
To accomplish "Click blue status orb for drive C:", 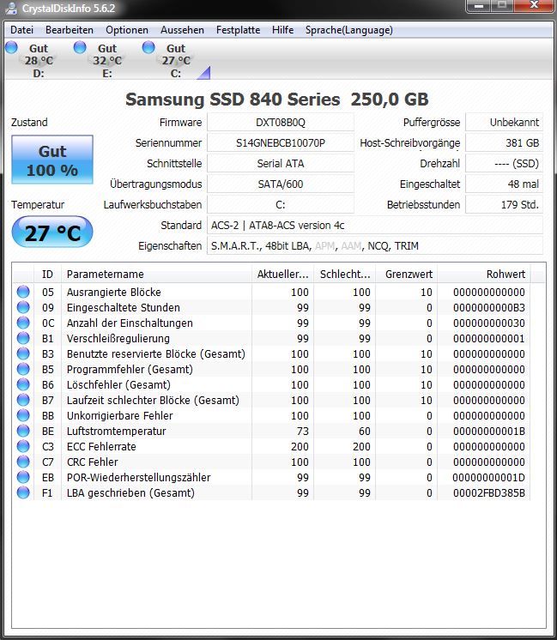I will (x=148, y=47).
